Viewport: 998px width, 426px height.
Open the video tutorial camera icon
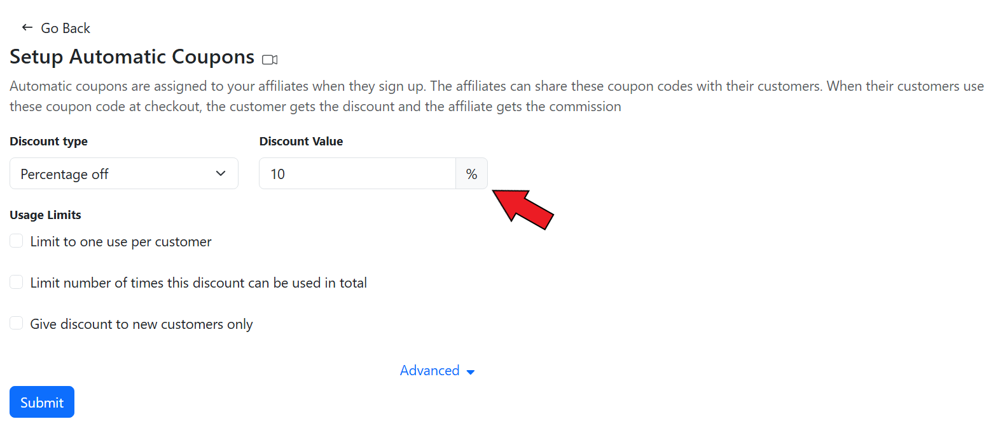pos(270,60)
